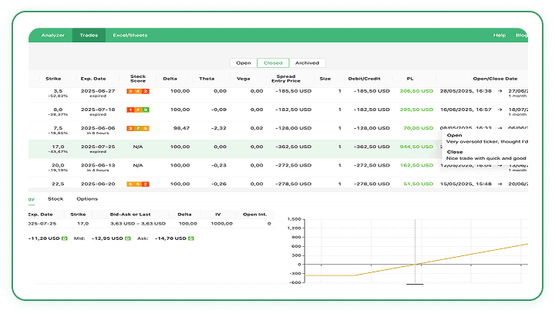
Task: Show Open trades
Action: tap(244, 62)
